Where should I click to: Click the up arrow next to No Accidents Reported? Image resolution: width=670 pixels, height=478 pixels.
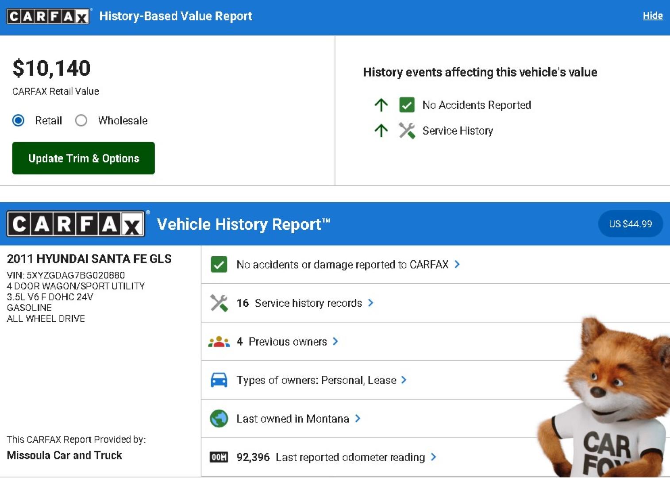381,105
